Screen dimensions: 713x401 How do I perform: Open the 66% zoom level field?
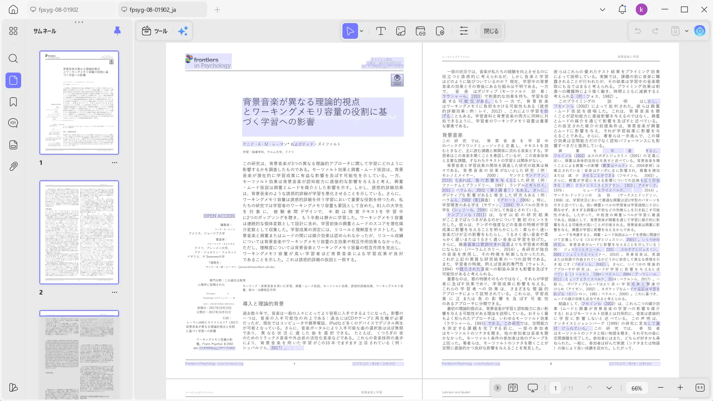637,388
